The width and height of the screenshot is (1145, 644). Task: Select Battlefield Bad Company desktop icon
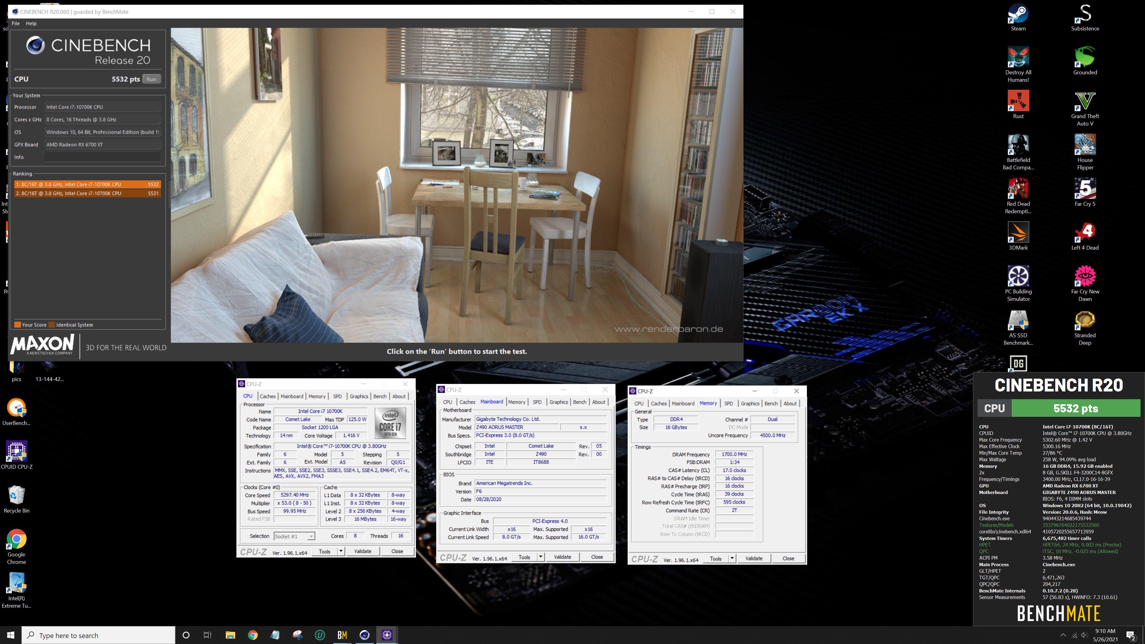(1018, 152)
